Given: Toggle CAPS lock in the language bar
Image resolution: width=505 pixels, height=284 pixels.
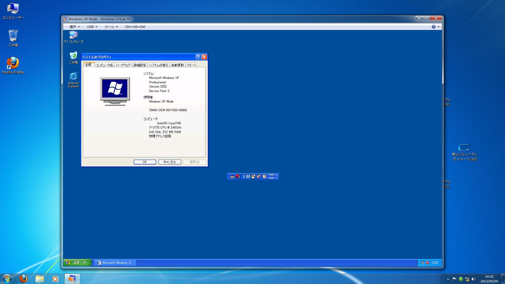Looking at the screenshot, I should click(x=271, y=175).
